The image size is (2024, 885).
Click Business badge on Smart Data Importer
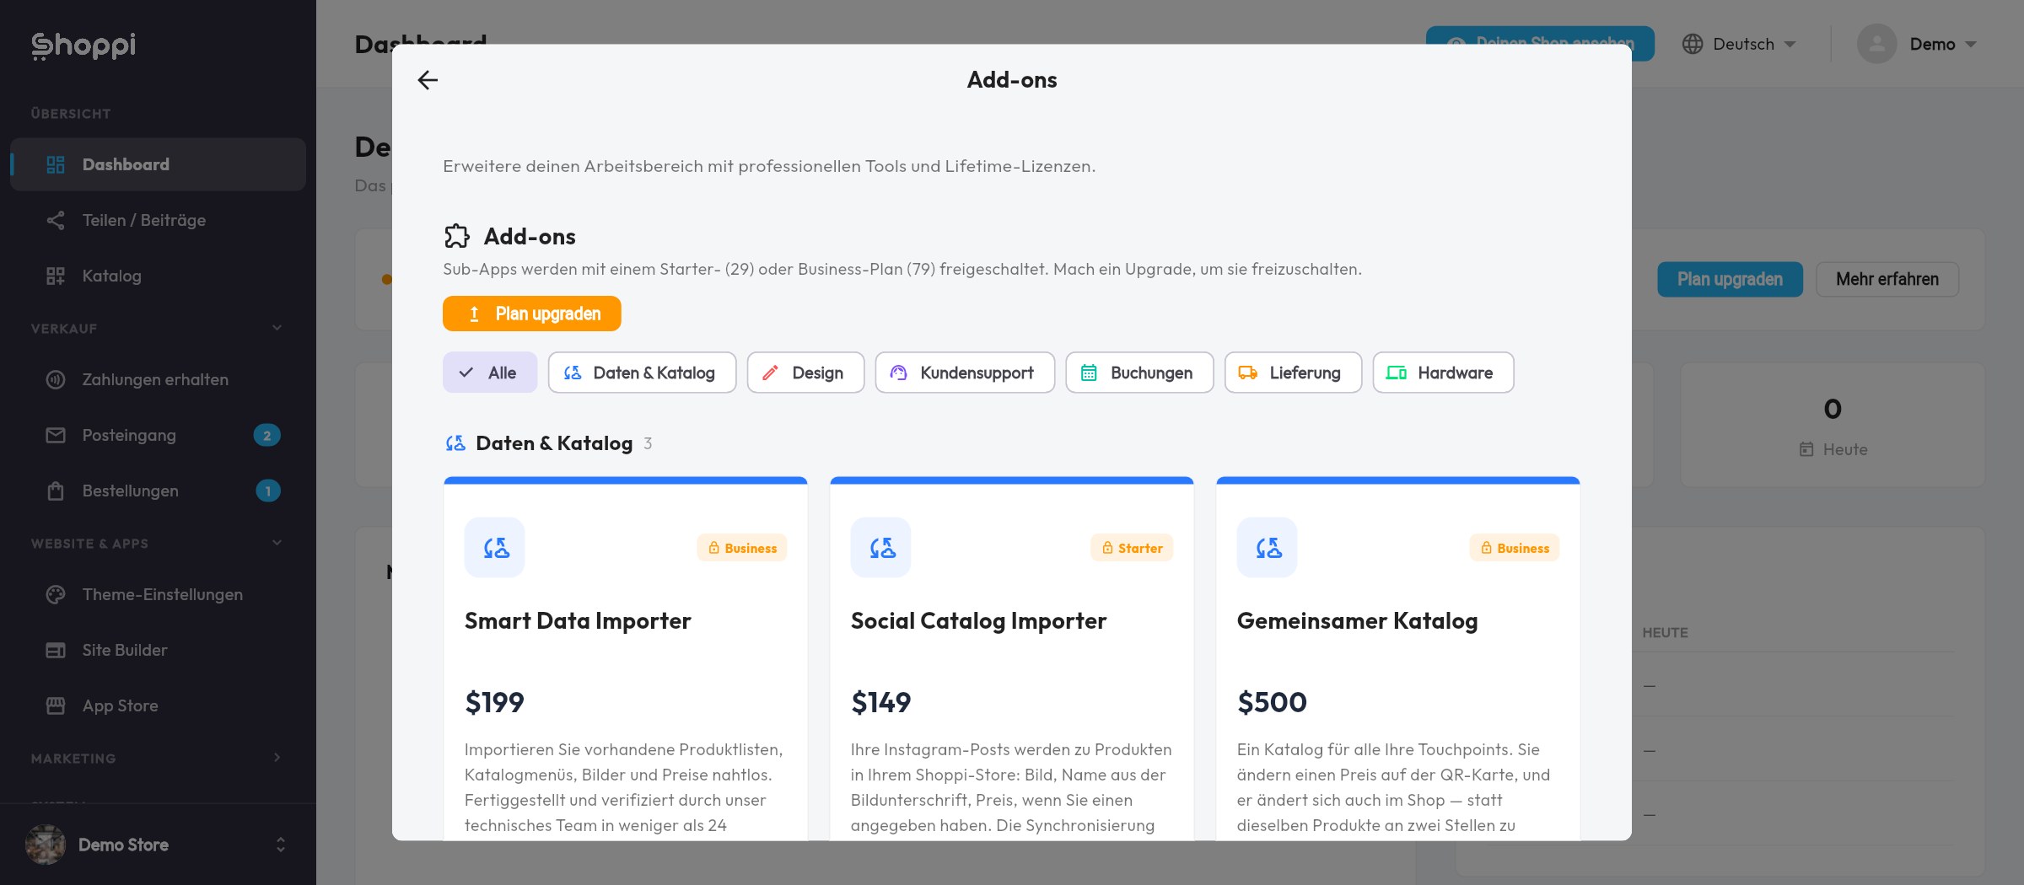[742, 548]
